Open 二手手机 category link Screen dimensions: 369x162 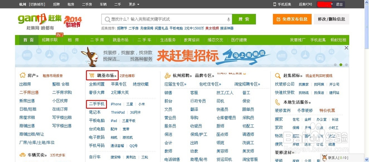click(x=97, y=104)
